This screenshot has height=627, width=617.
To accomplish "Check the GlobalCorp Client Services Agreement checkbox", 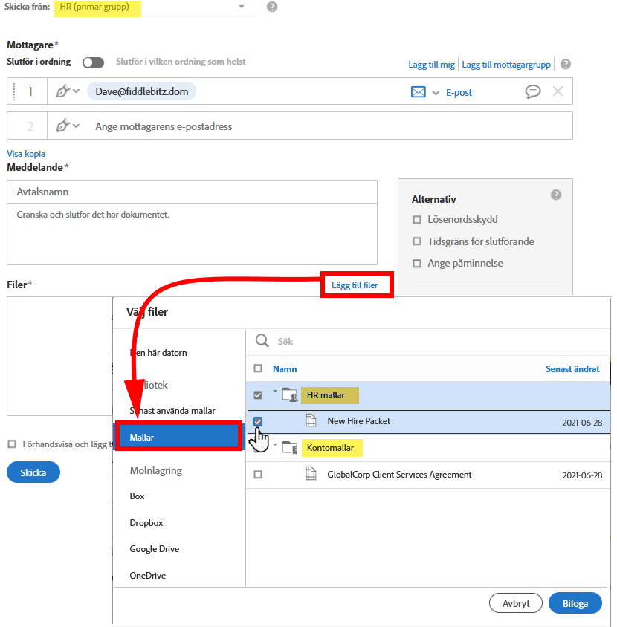I will tap(258, 474).
